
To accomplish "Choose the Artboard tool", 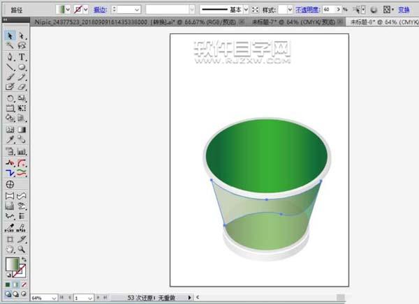I will tap(10, 239).
